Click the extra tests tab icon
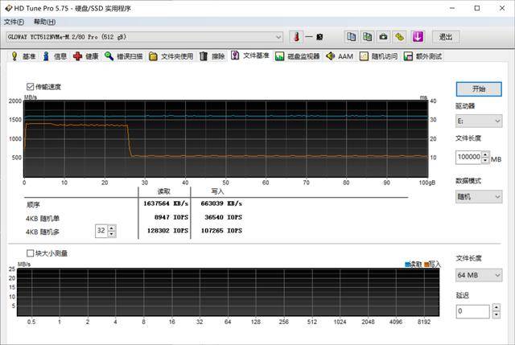 click(408, 56)
